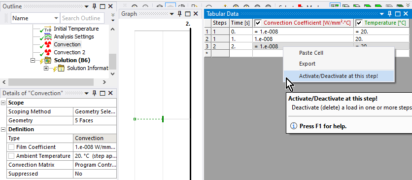This screenshot has width=412, height=180.
Task: Collapse the Definition section in Details
Action: (x=3, y=129)
